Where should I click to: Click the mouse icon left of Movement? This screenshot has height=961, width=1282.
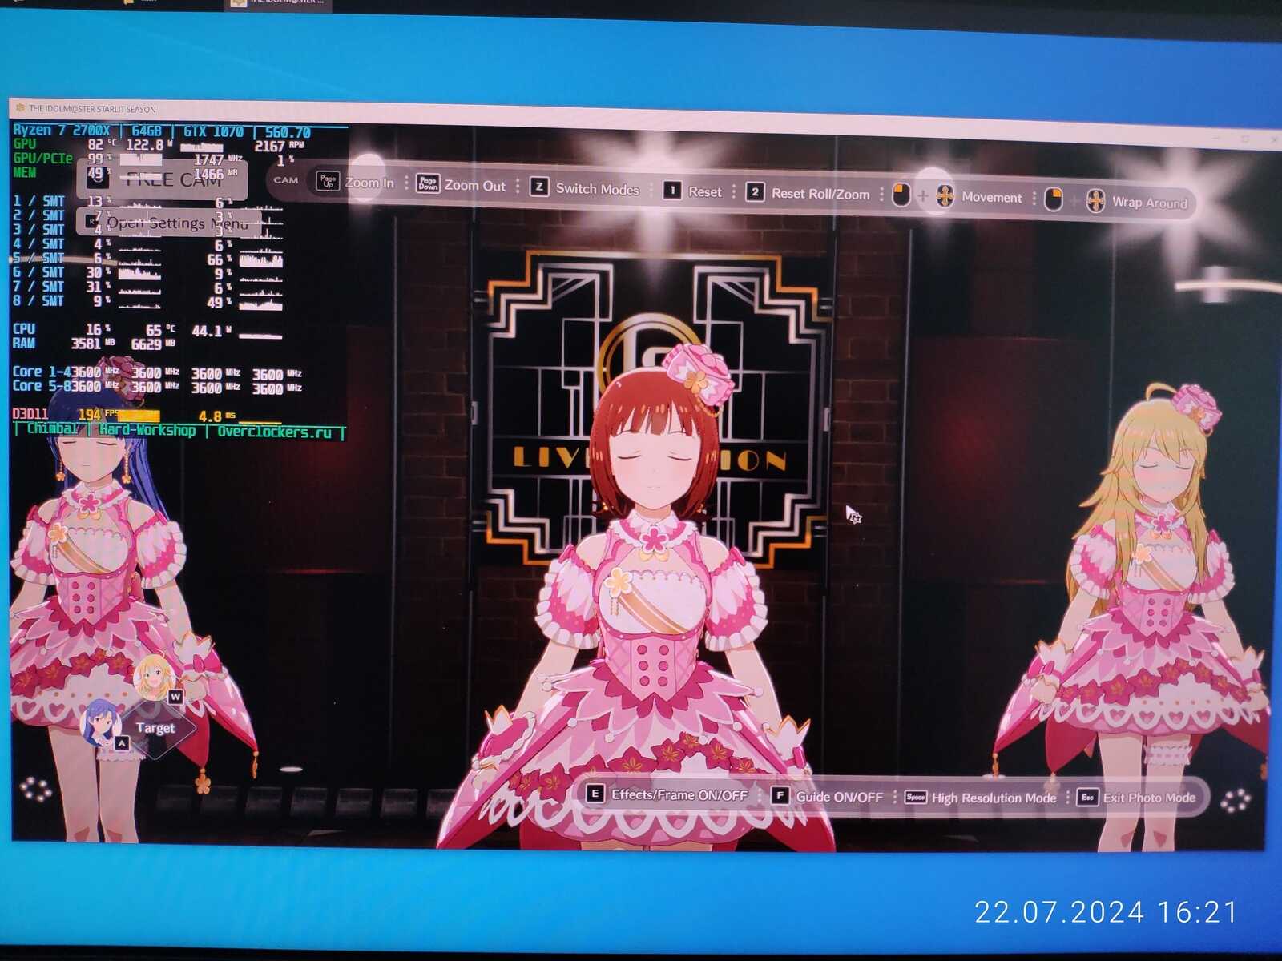pos(901,195)
